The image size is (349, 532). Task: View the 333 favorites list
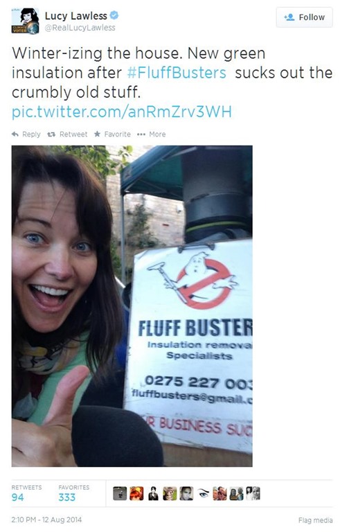pyautogui.click(x=73, y=493)
